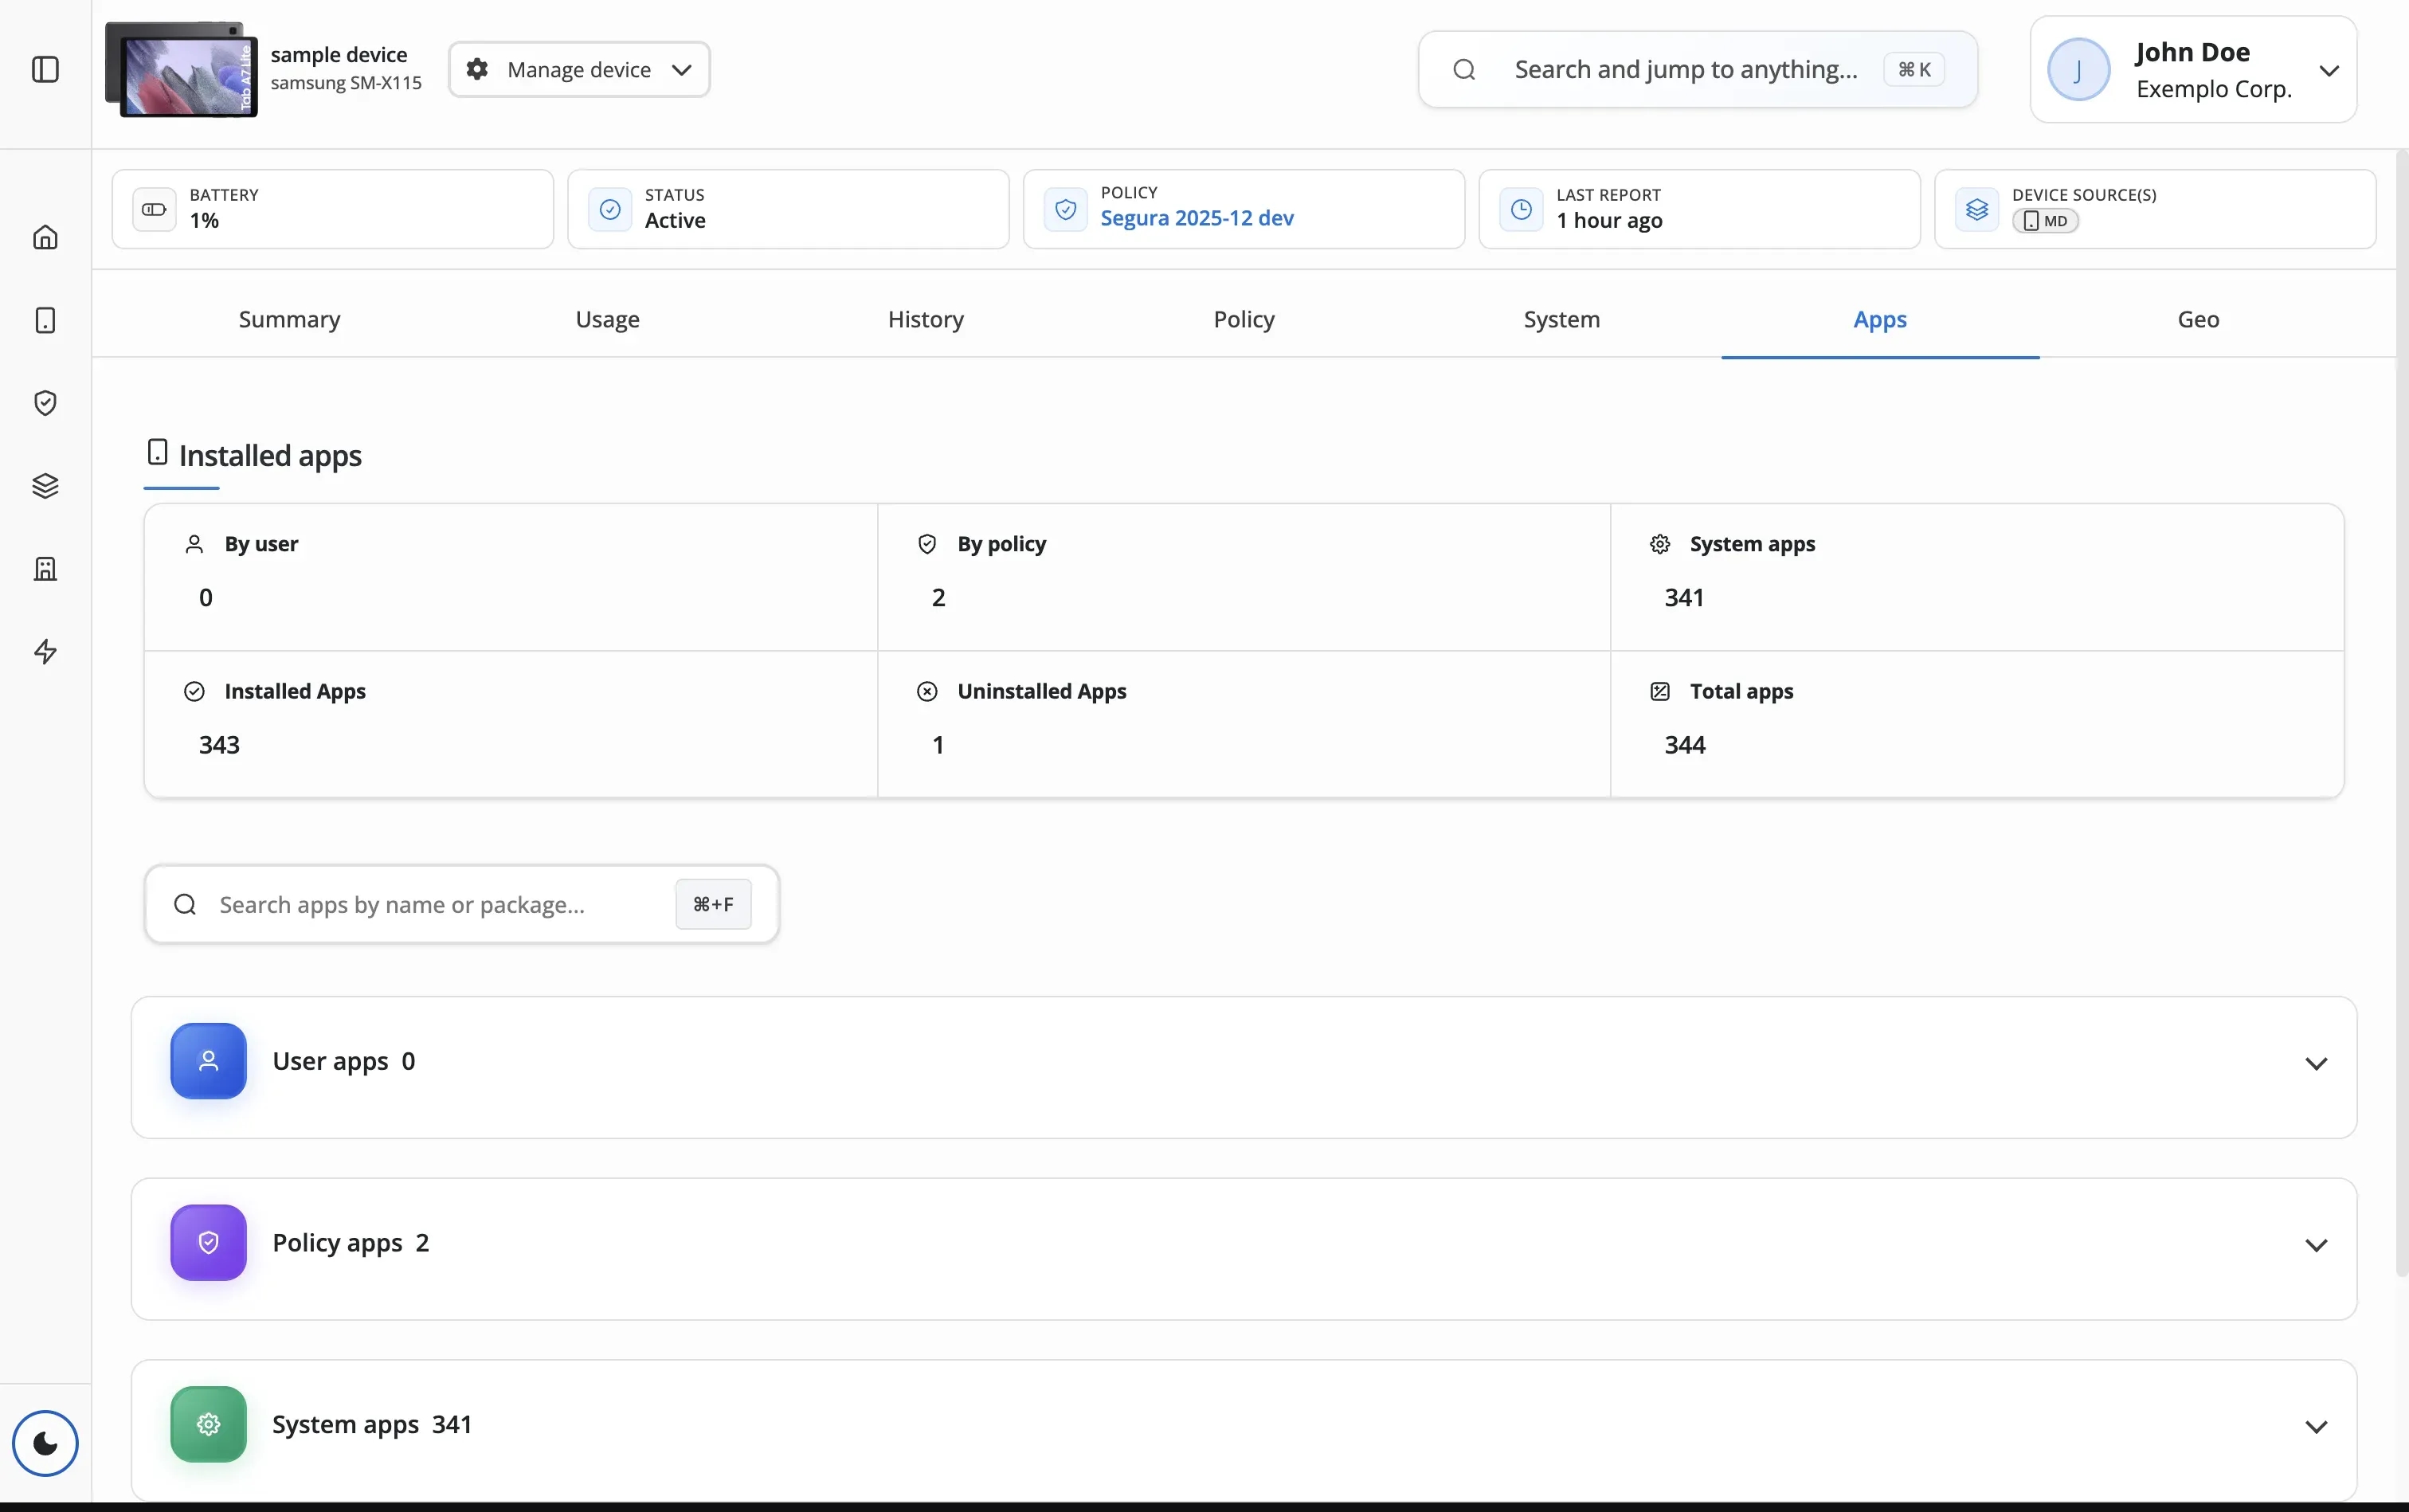
Task: Click the sample device thumbnail image
Action: 181,68
